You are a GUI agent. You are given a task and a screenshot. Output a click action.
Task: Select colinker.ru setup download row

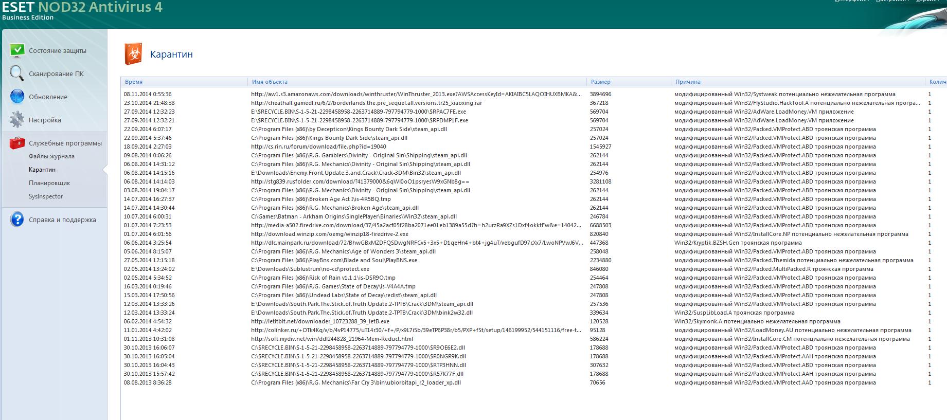point(534,331)
